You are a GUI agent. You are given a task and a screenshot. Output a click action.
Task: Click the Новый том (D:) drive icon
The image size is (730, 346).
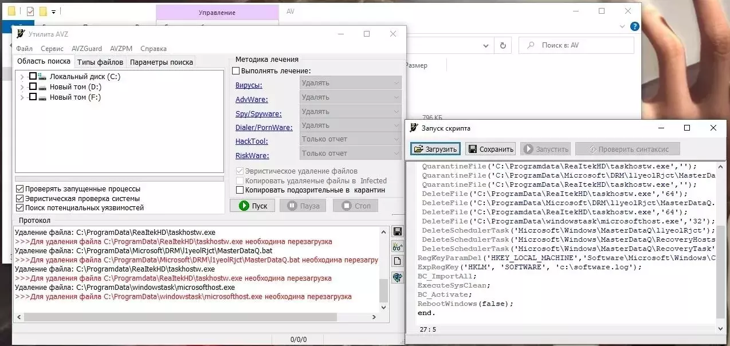pos(42,87)
